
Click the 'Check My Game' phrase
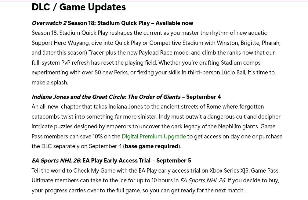[94, 171]
